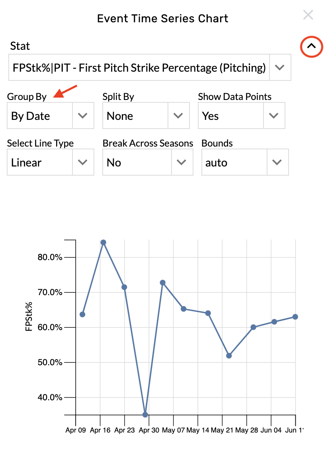Viewport: 324px width, 458px height.
Task: Click the Split By dropdown arrow
Action: pyautogui.click(x=178, y=115)
